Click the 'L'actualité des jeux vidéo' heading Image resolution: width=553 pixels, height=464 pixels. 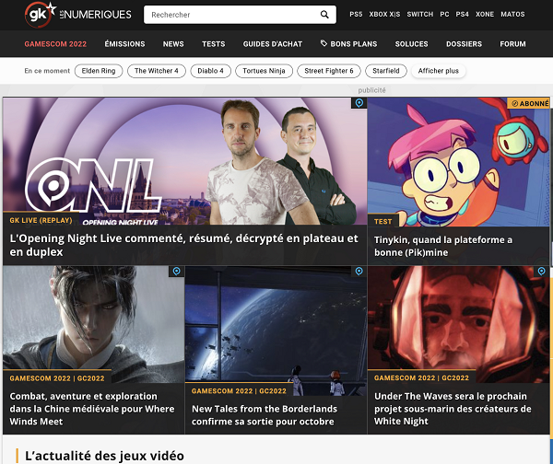(x=104, y=456)
